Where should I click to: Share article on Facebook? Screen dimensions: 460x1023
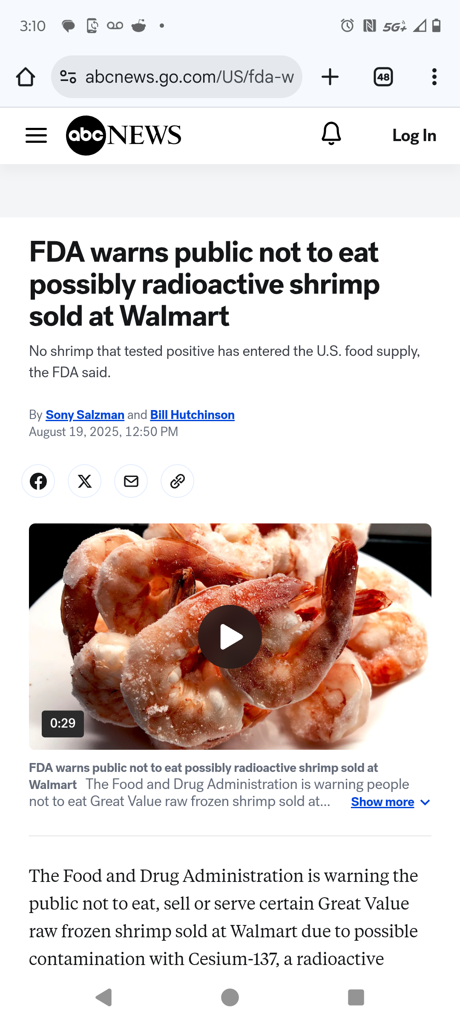coord(38,481)
